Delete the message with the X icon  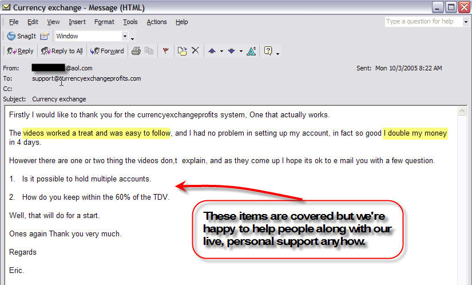click(x=195, y=51)
